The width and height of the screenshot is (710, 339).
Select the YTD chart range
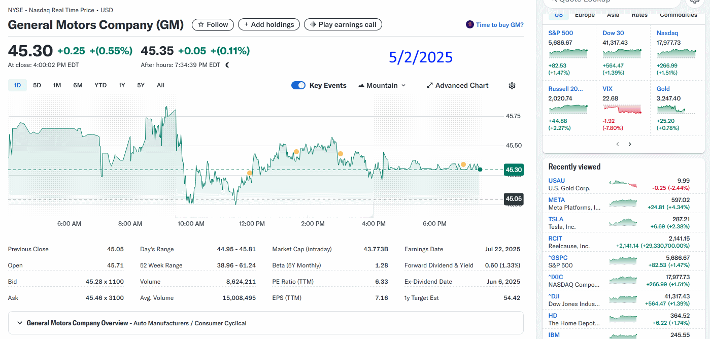[100, 85]
